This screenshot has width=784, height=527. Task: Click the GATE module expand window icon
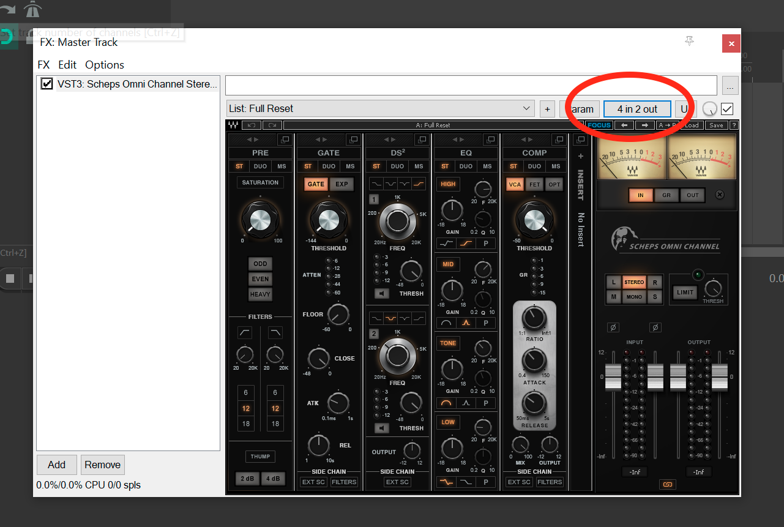point(353,140)
